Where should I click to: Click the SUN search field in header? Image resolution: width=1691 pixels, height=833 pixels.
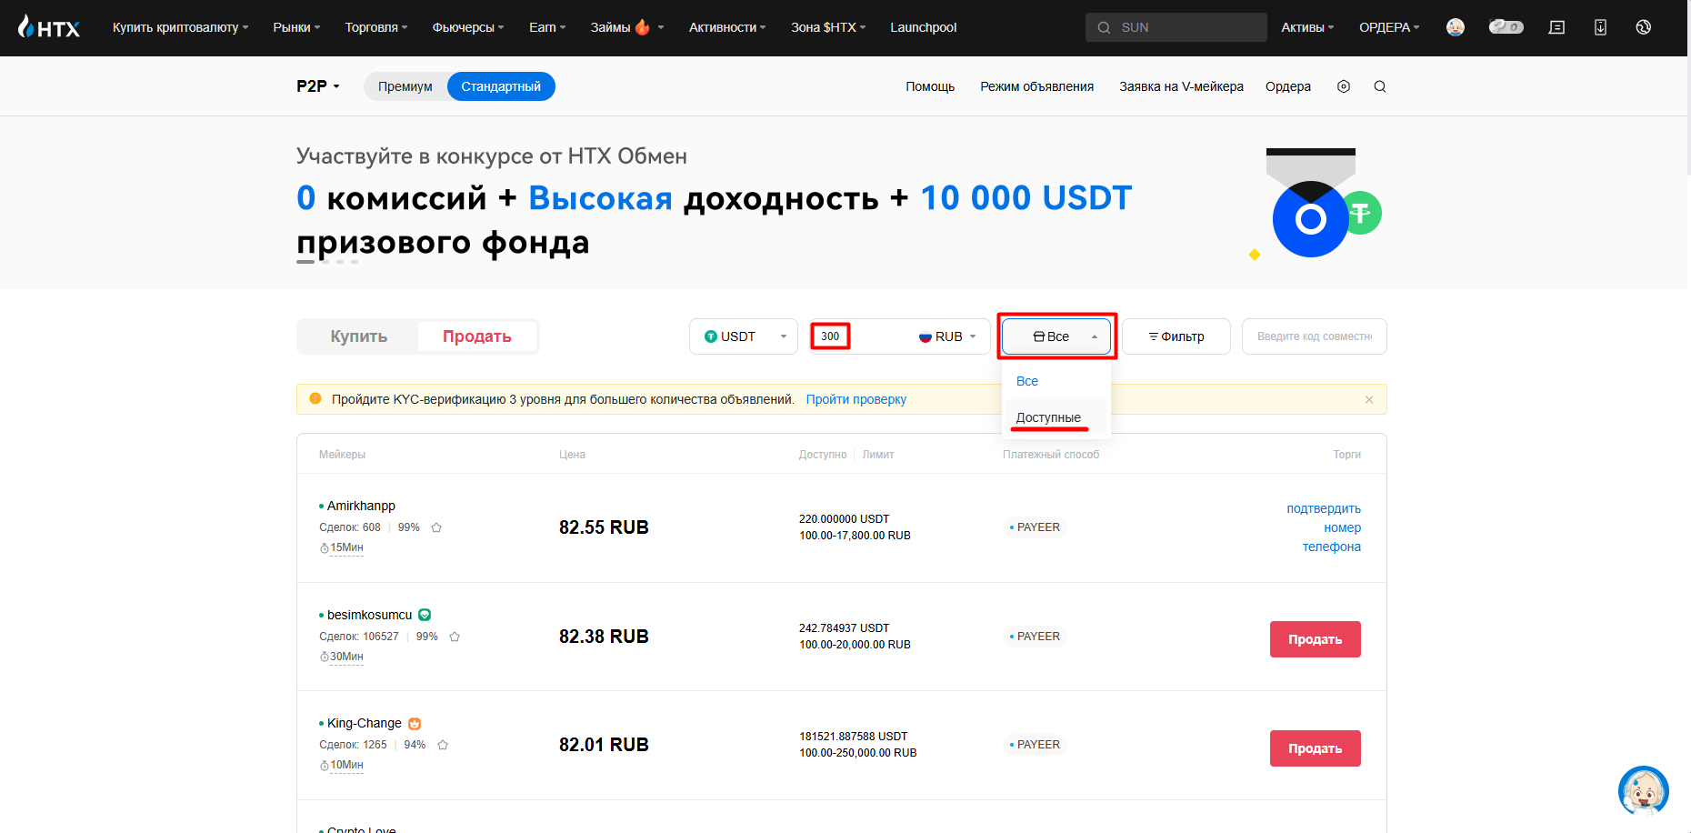(1176, 27)
